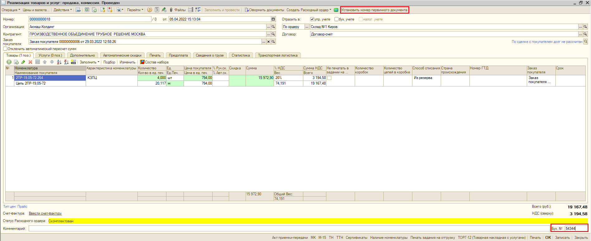Enable the бух. учете checkbox

pyautogui.click(x=336, y=19)
